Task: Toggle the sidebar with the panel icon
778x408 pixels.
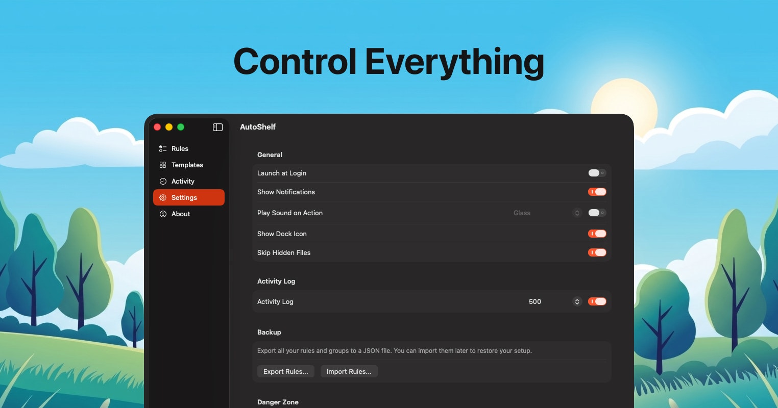Action: [x=218, y=127]
